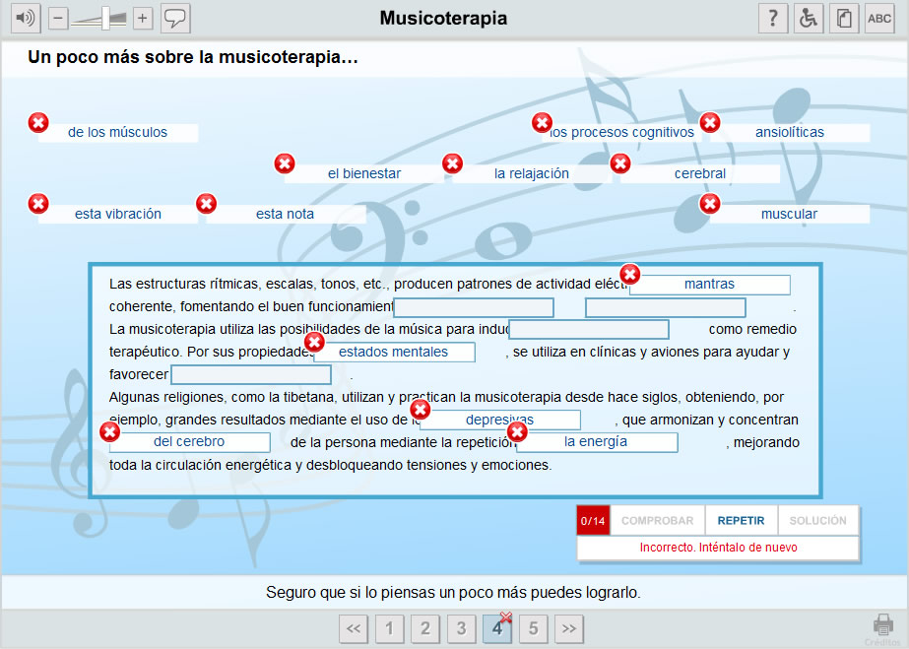Click the red X beside 'ansiolíticas'

point(710,123)
